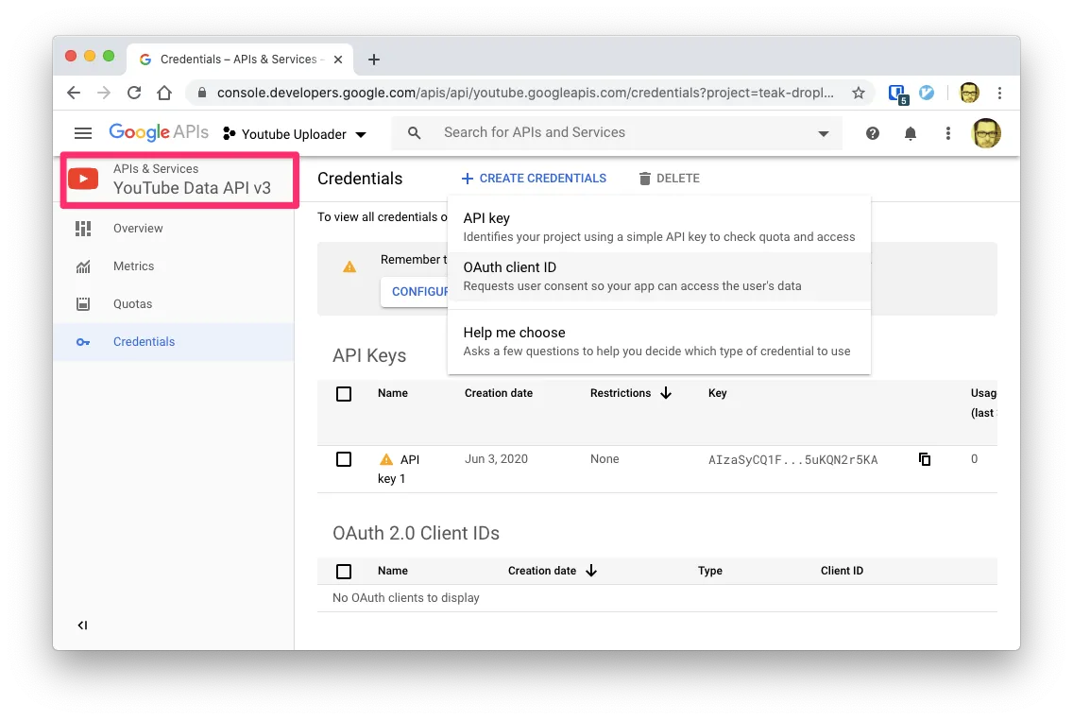Image resolution: width=1073 pixels, height=720 pixels.
Task: Click the blue checkmark extension icon
Action: (927, 93)
